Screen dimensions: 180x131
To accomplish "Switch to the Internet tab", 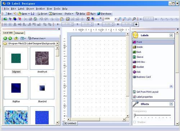I will [19, 33].
